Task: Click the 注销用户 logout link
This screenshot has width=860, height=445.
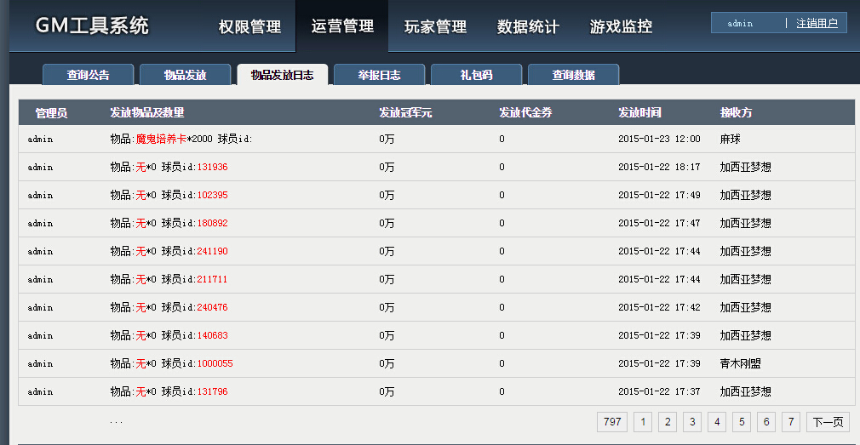Action: pyautogui.click(x=817, y=23)
